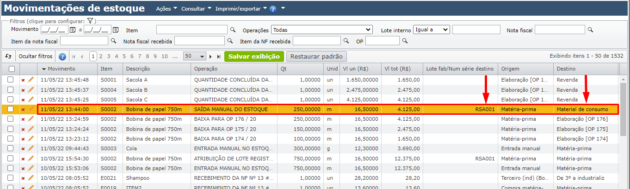Open the help icon in the header bar

(x=273, y=9)
